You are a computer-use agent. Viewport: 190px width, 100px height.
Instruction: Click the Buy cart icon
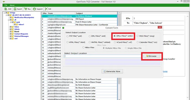26,9
